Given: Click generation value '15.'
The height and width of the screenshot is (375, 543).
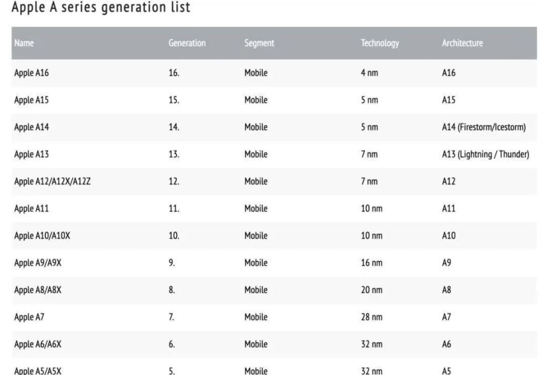Looking at the screenshot, I should click(174, 100).
